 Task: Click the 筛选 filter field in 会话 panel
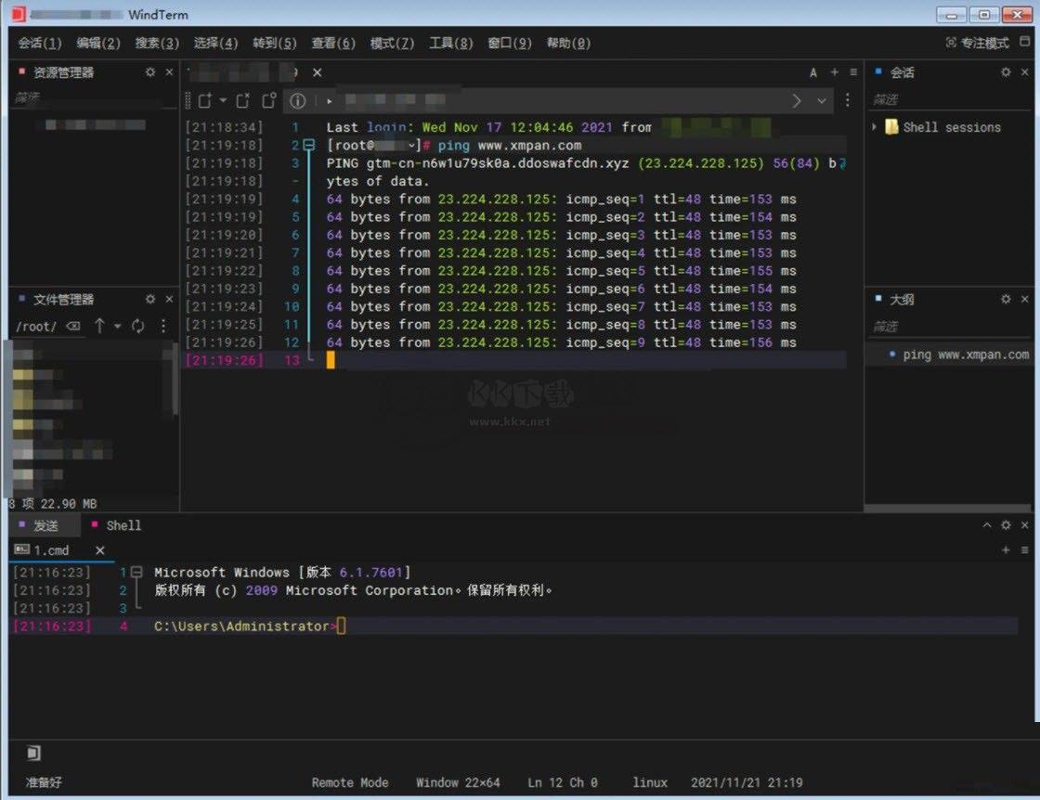tap(947, 99)
